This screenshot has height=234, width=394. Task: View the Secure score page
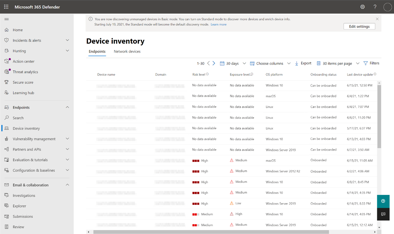tap(23, 82)
